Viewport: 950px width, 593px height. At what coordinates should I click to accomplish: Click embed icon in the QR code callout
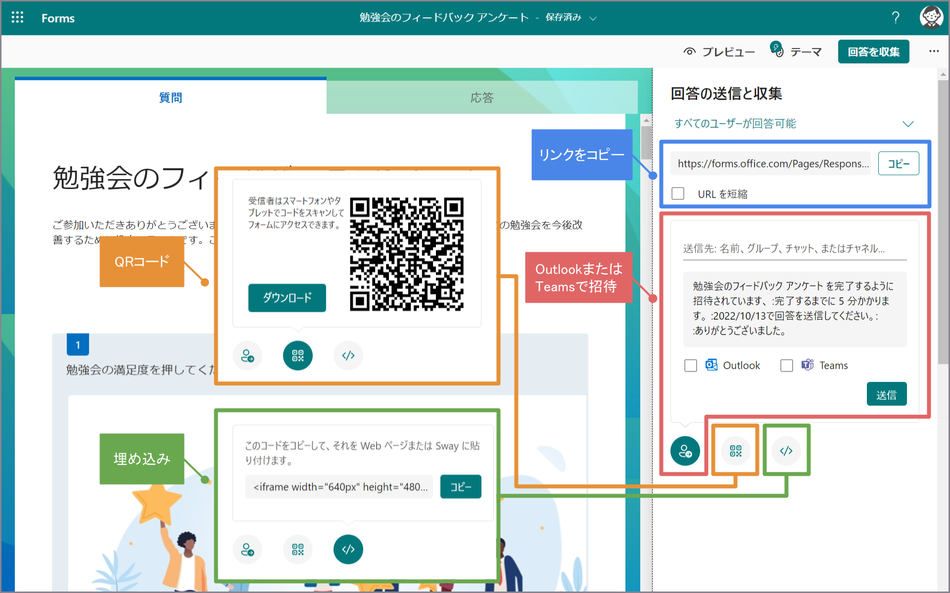click(348, 356)
